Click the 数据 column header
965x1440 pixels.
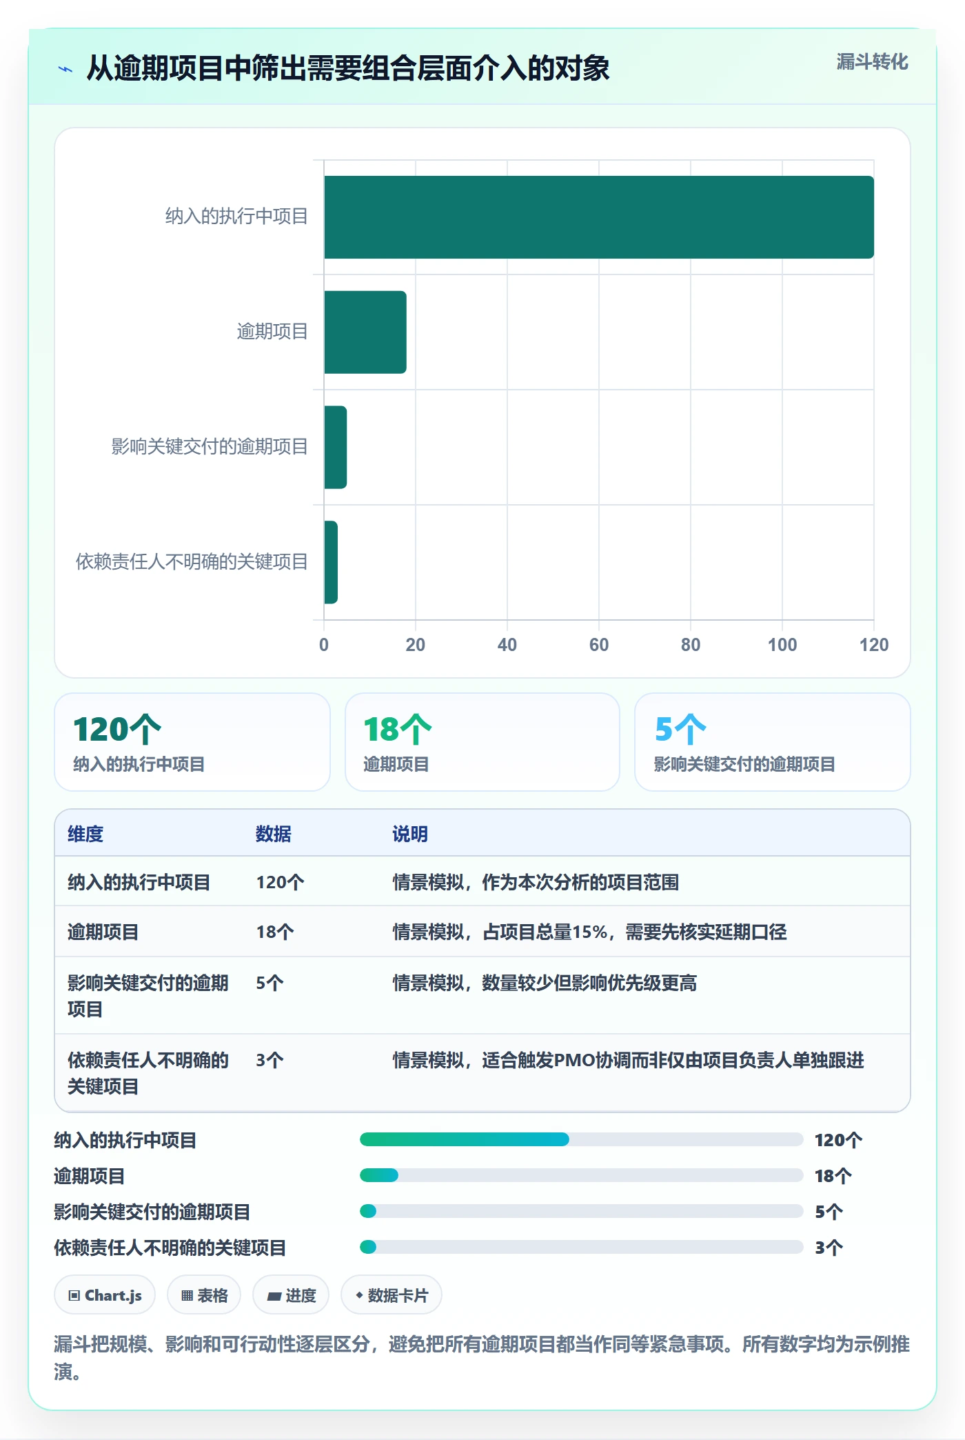(x=274, y=834)
